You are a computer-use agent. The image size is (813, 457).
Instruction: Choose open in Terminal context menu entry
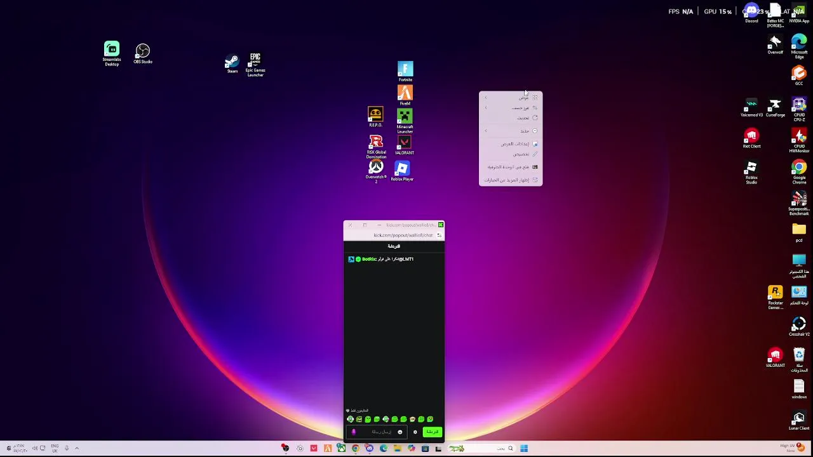coord(511,167)
